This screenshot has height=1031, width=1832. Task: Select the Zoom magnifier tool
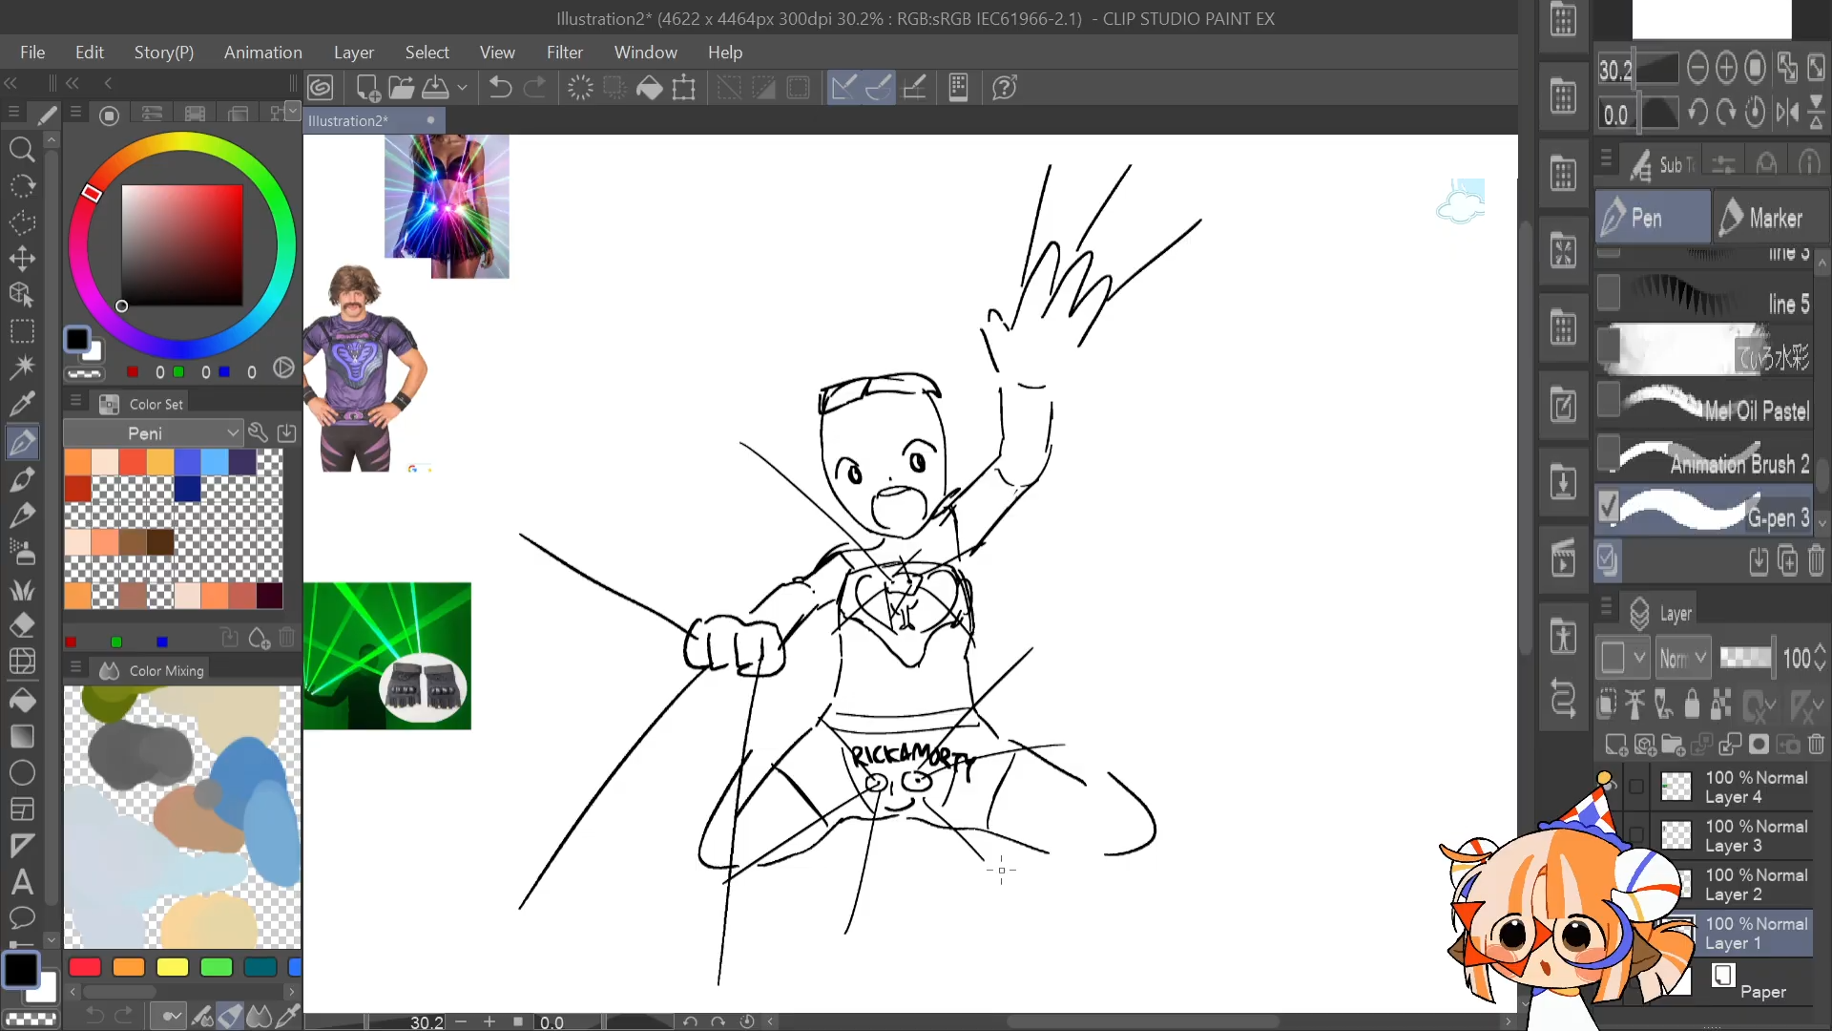click(22, 149)
